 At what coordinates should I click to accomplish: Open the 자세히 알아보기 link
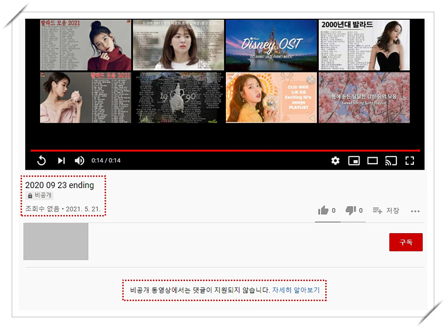pyautogui.click(x=296, y=290)
